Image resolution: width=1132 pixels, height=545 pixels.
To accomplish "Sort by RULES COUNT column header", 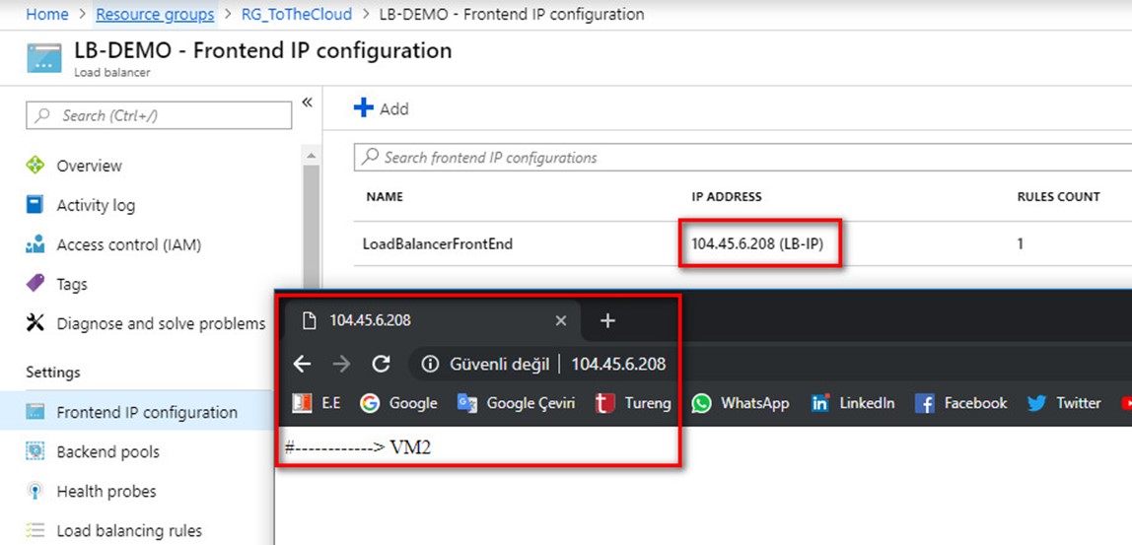I will 1058,196.
